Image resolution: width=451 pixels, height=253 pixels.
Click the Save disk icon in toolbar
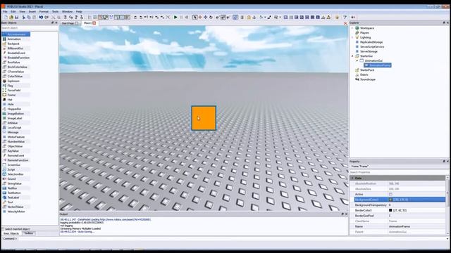(x=17, y=17)
